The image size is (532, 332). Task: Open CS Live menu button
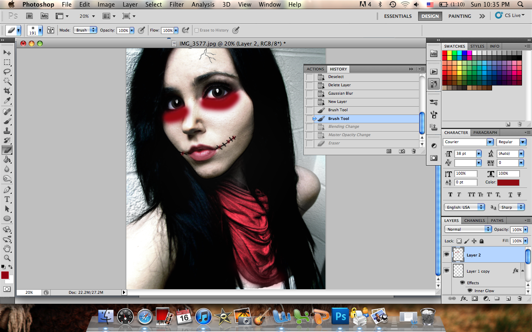pyautogui.click(x=510, y=15)
